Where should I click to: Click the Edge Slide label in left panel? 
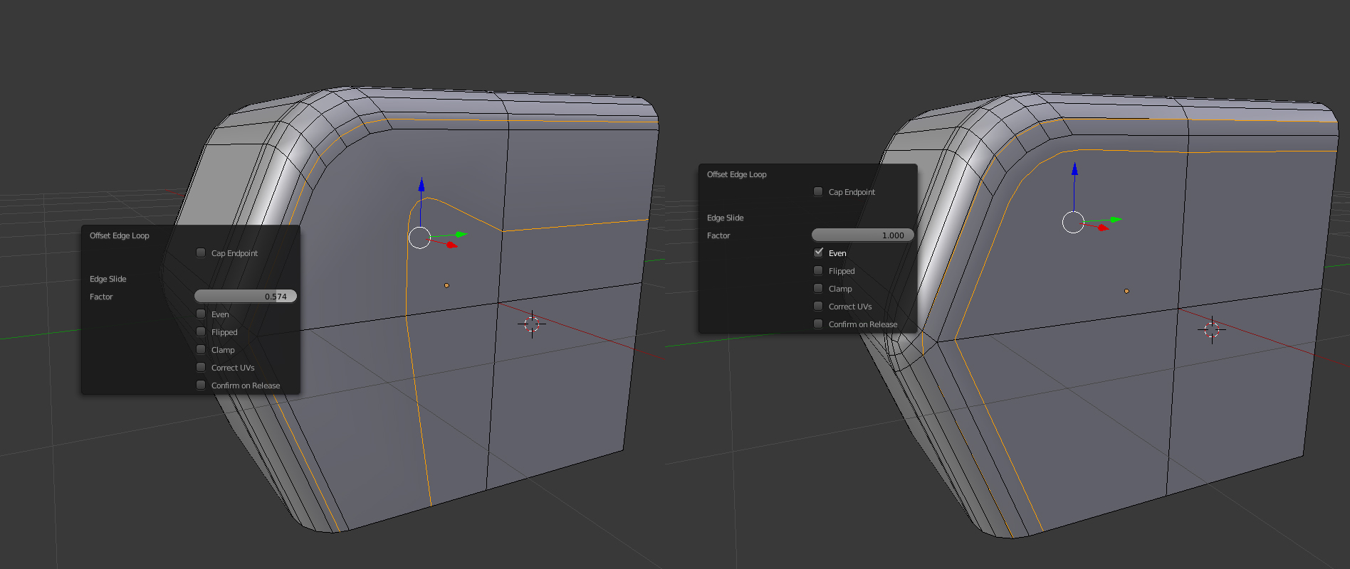click(108, 279)
